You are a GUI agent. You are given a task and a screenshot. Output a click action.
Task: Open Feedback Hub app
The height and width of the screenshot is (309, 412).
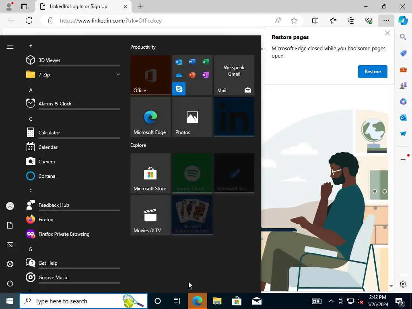pyautogui.click(x=73, y=205)
